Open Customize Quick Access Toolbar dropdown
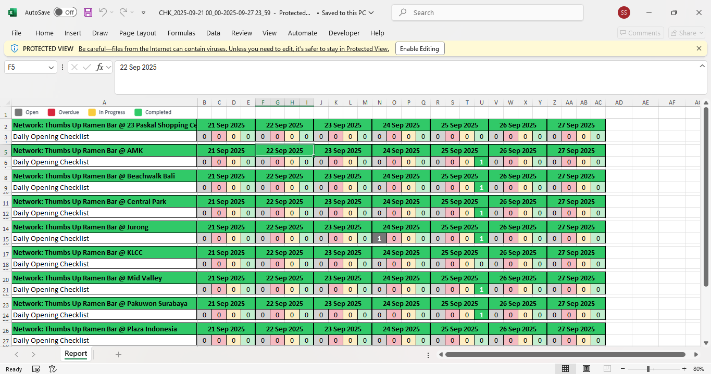Viewport: 711px width, 374px height. [144, 12]
